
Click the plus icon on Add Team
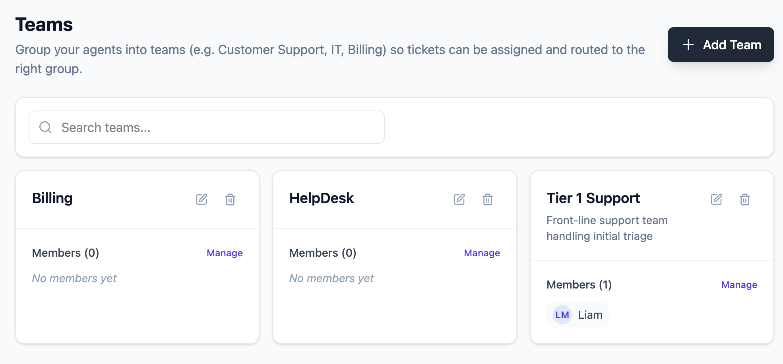pos(688,45)
